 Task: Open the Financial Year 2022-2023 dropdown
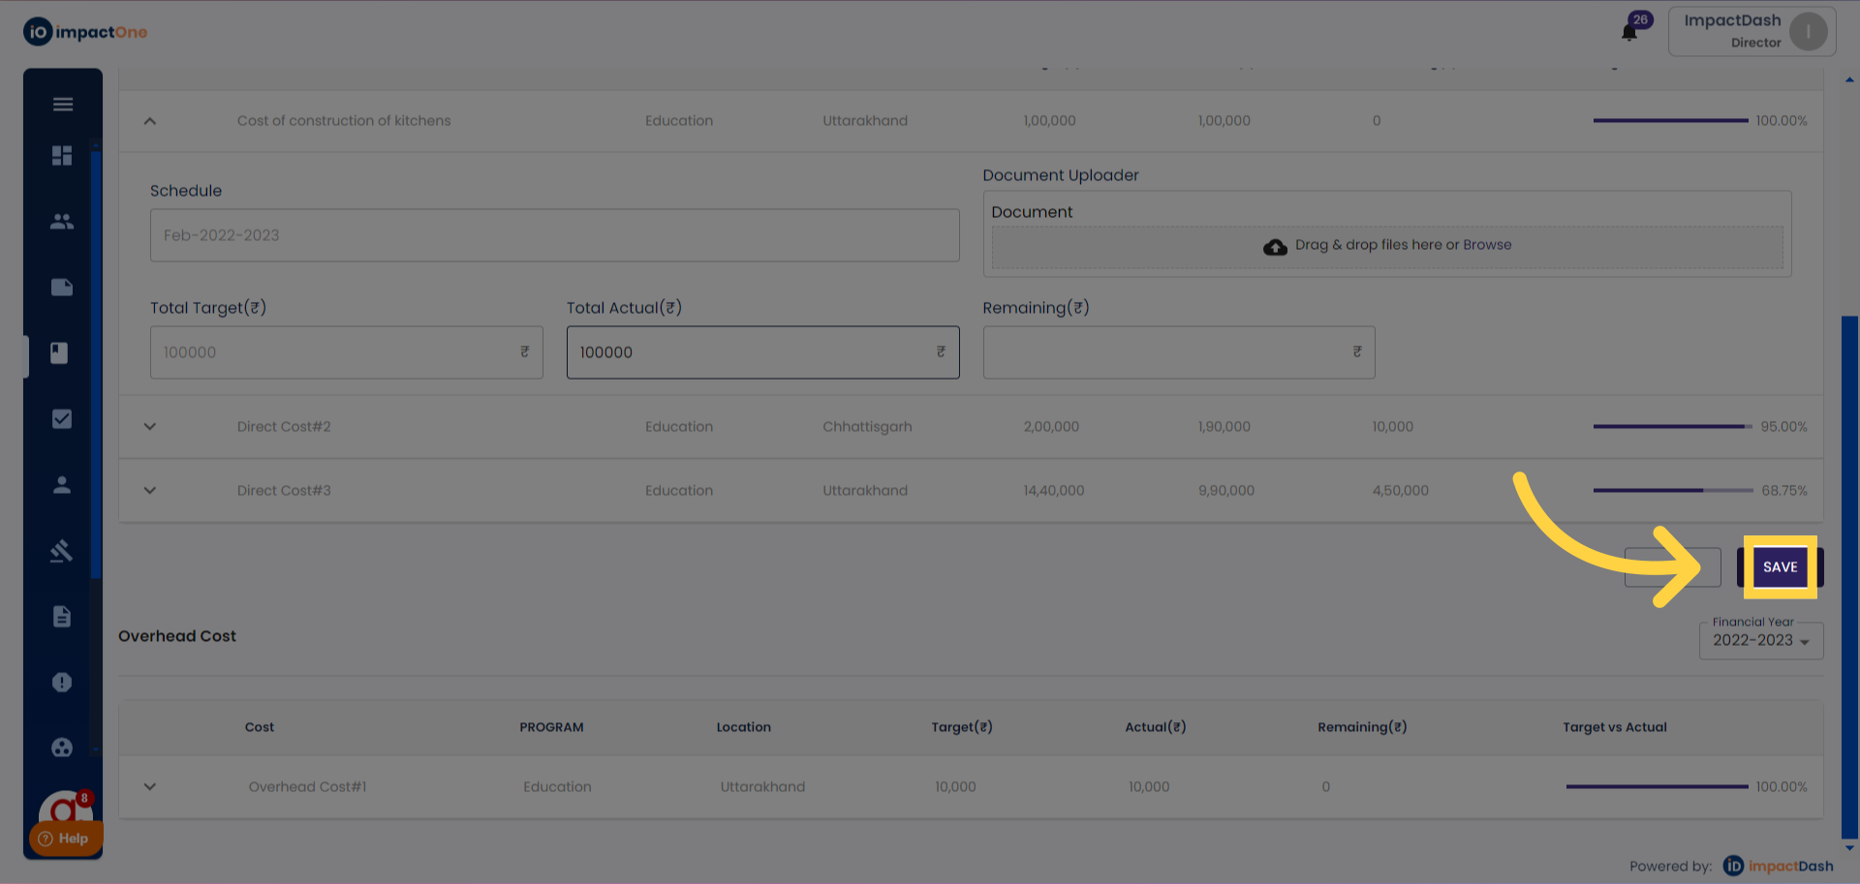(1760, 641)
